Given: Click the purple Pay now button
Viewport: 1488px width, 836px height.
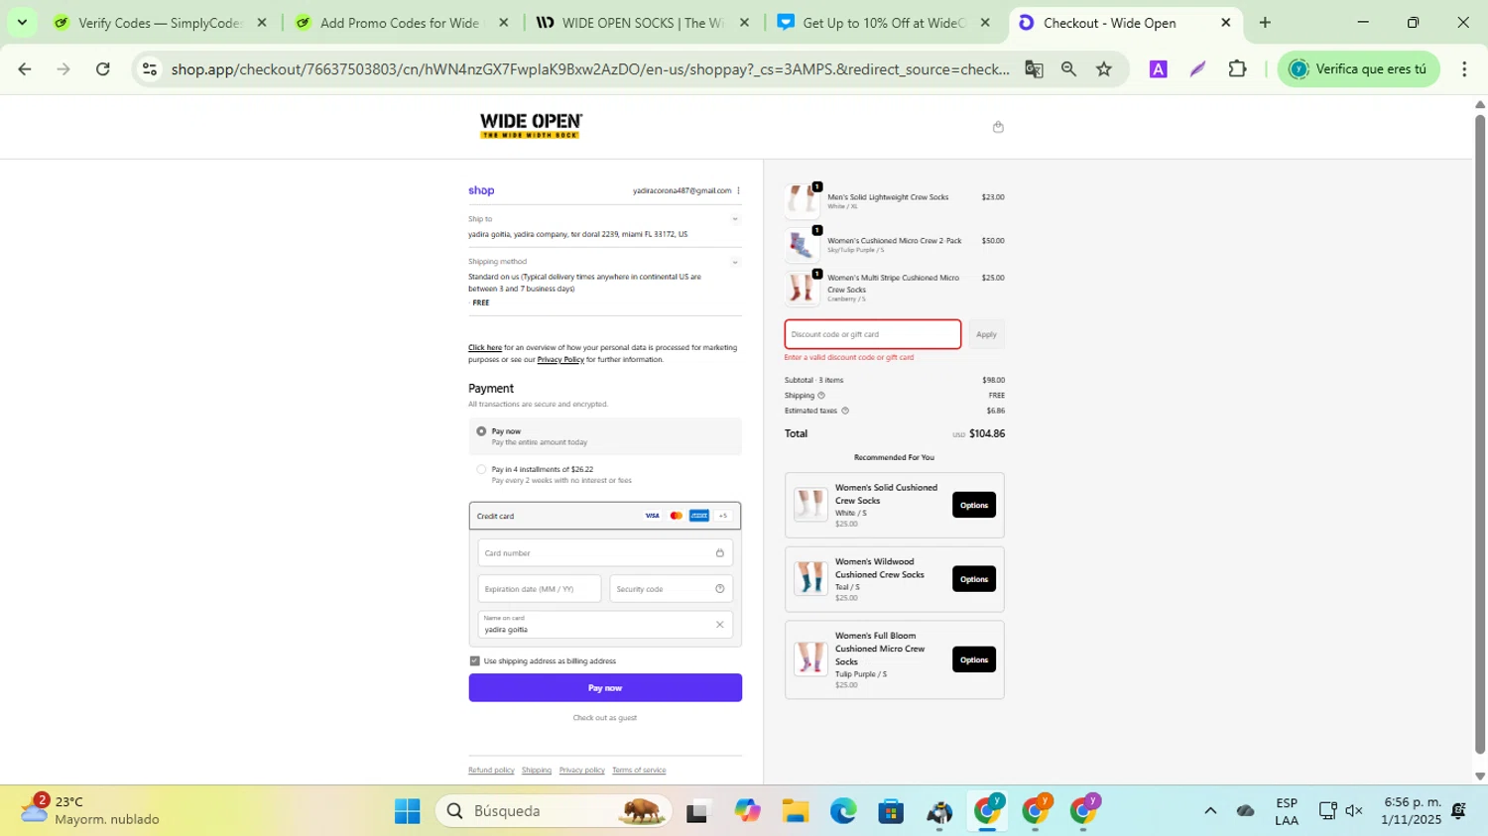Looking at the screenshot, I should click(x=605, y=688).
